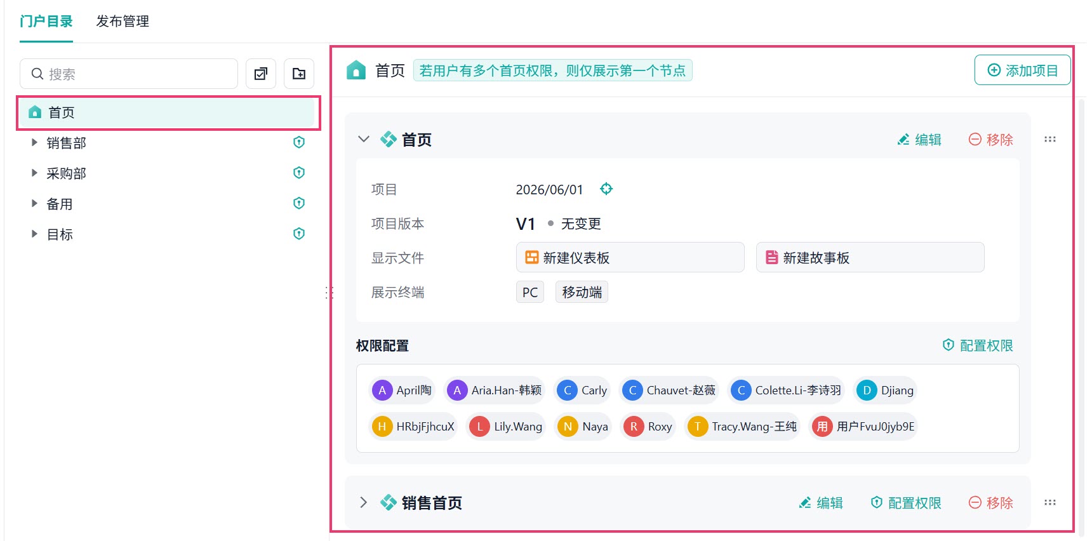Click the new folder icon beside search
The width and height of the screenshot is (1092, 541).
(299, 74)
